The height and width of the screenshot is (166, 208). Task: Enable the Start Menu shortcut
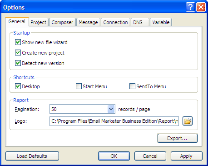79,86
